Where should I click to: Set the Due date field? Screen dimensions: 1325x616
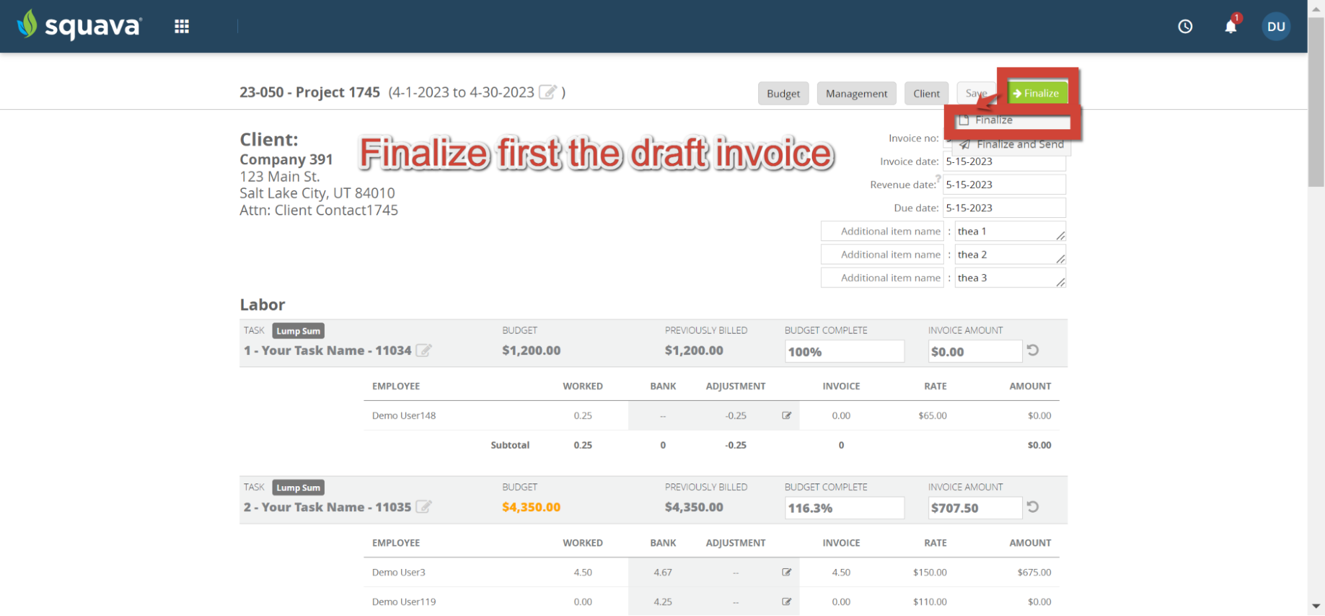[x=1004, y=208]
